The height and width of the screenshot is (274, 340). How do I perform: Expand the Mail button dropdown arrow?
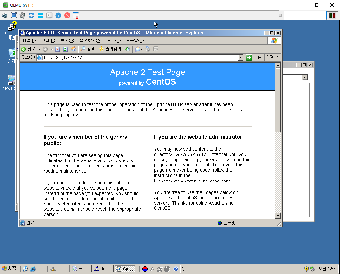pyautogui.click(x=142, y=49)
